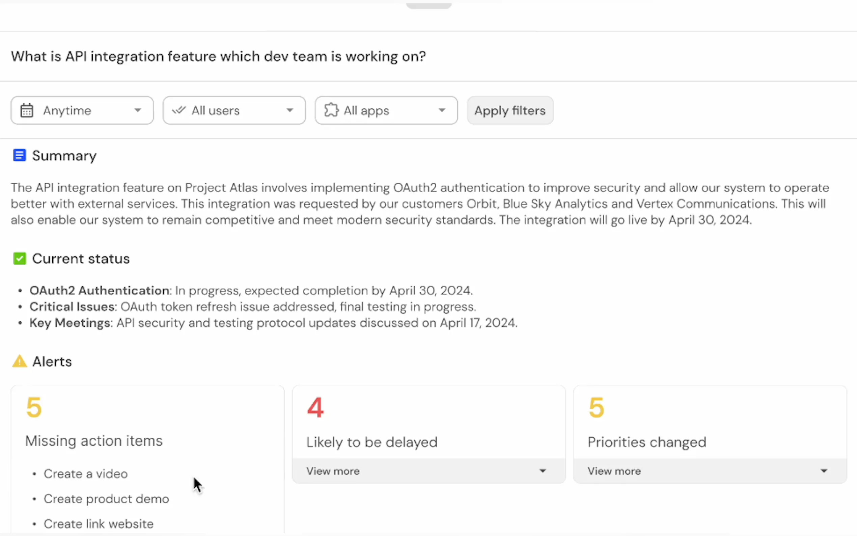This screenshot has height=536, width=857.
Task: Click the puzzle piece icon in All apps
Action: point(331,110)
